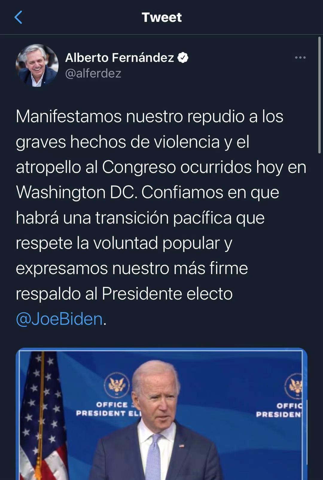Open the @JoeBiden mention link
This screenshot has height=480, width=323.
click(x=59, y=319)
